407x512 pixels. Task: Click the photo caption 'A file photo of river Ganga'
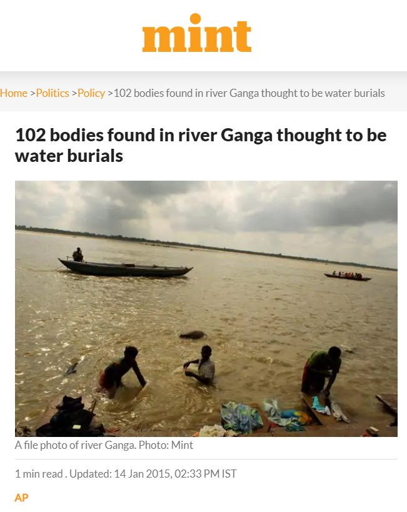coord(76,445)
